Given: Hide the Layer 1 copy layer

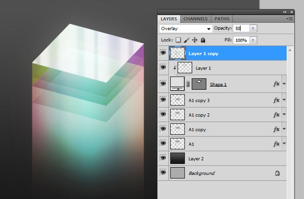Looking at the screenshot, I should click(x=163, y=53).
